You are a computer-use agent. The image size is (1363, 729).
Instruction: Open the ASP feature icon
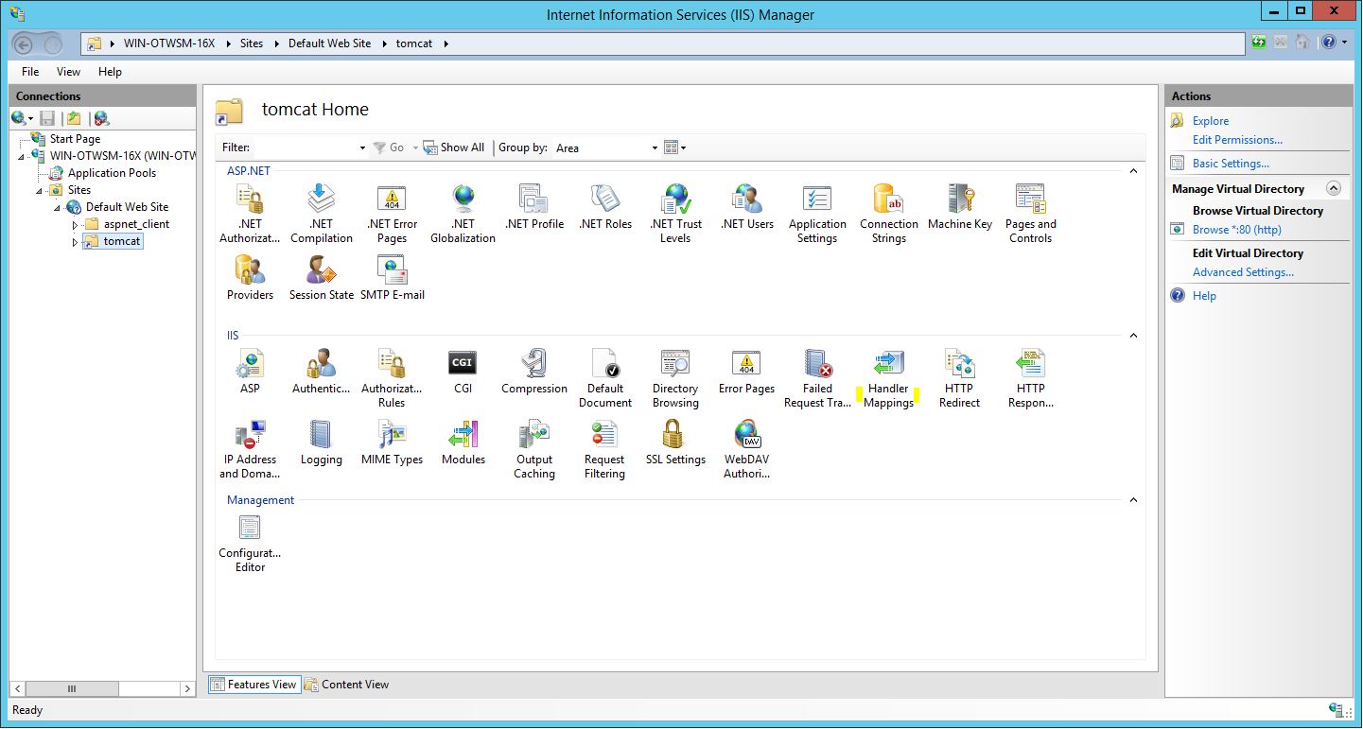tap(250, 363)
